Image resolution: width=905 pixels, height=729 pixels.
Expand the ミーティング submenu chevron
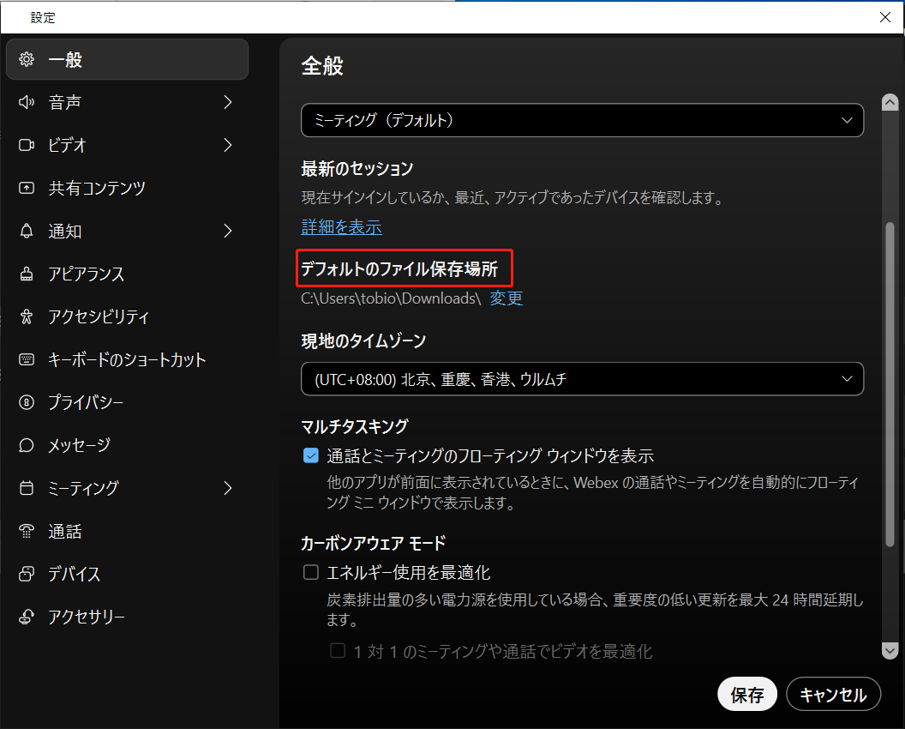[228, 488]
